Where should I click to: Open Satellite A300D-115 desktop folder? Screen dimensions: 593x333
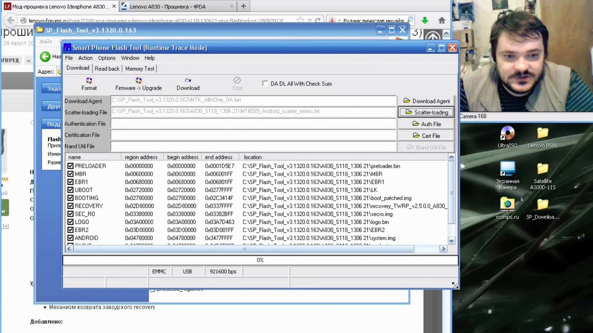pos(543,176)
